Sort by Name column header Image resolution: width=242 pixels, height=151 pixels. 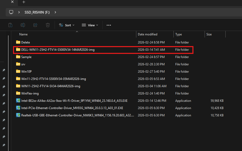pyautogui.click(x=23, y=34)
